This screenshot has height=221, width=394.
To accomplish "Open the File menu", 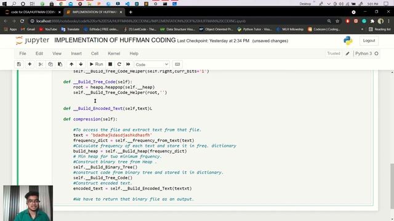I will [23, 53].
